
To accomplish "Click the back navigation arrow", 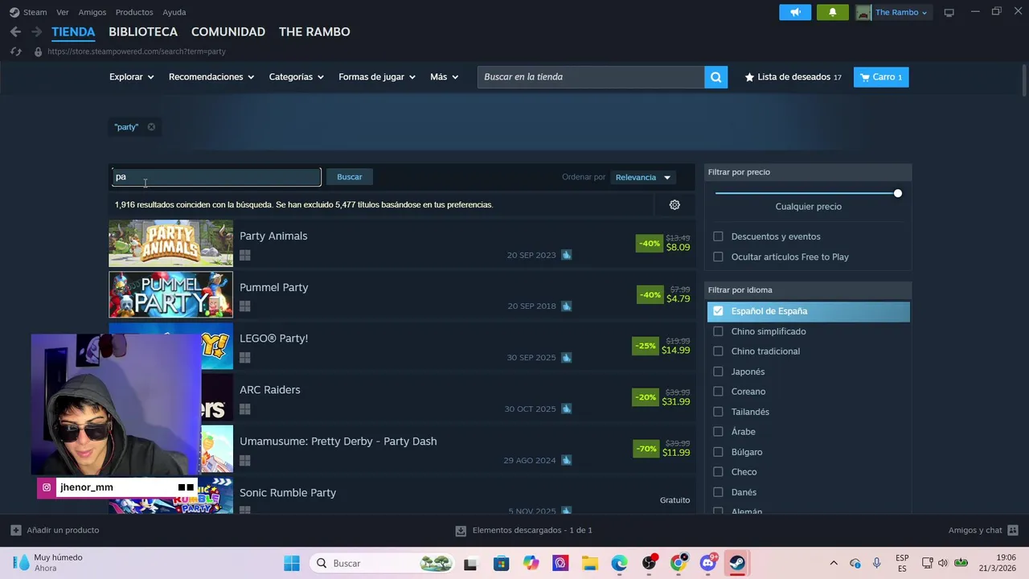I will click(x=15, y=32).
